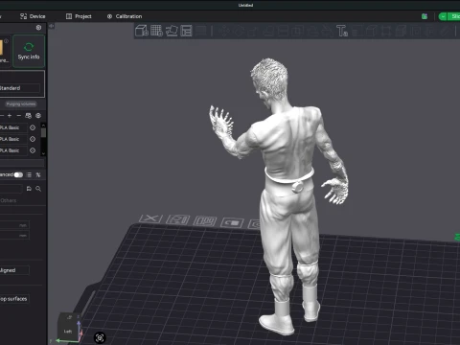This screenshot has width=460, height=345.
Task: Click the Left face of view cube
Action: pos(68,332)
